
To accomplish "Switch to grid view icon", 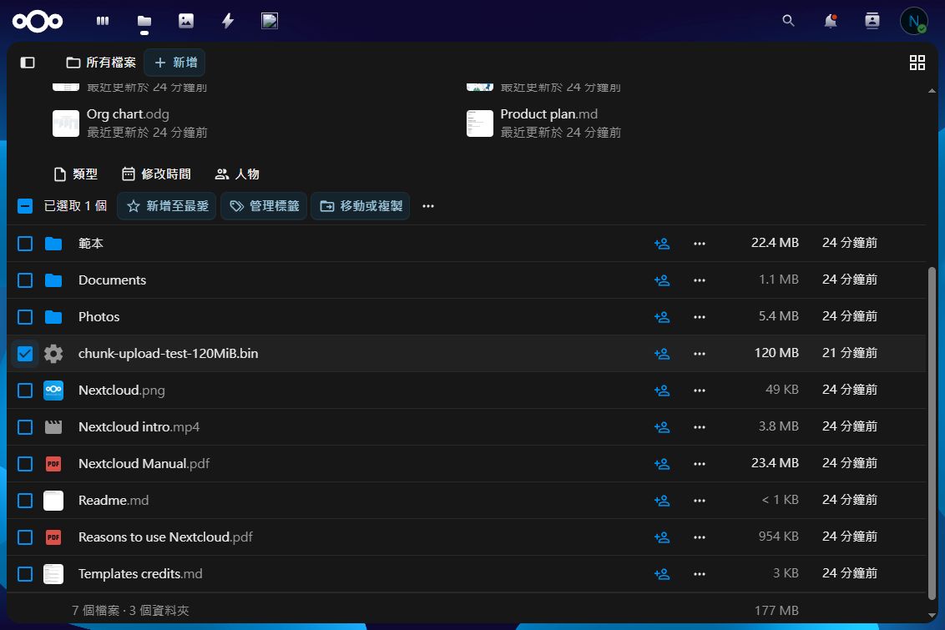I will pyautogui.click(x=917, y=63).
